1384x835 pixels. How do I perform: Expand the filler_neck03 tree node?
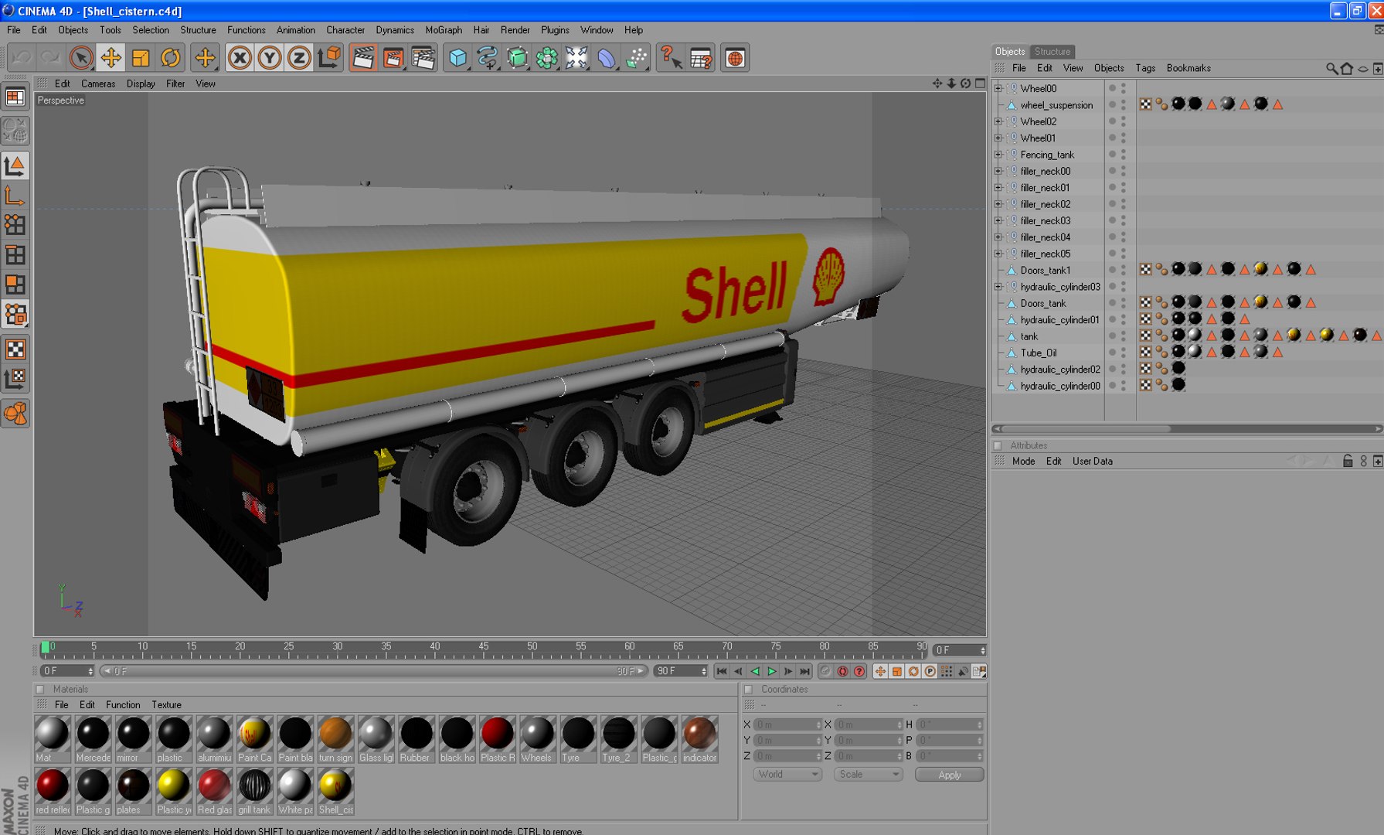click(x=998, y=220)
